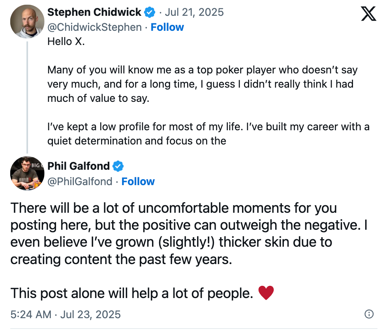
Task: Open Phil Galfond's profile picture
Action: click(x=27, y=173)
